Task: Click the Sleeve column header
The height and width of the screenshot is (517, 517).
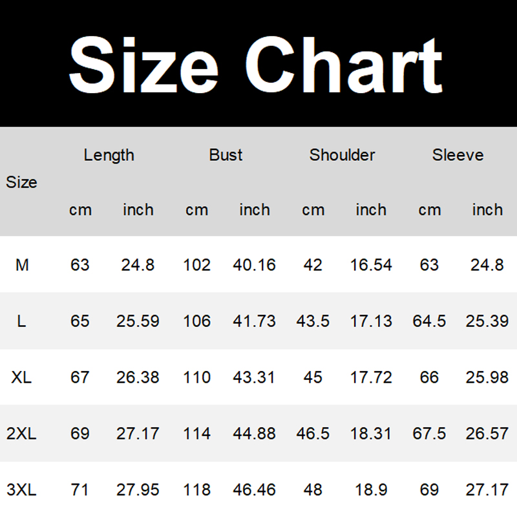Action: click(x=458, y=155)
